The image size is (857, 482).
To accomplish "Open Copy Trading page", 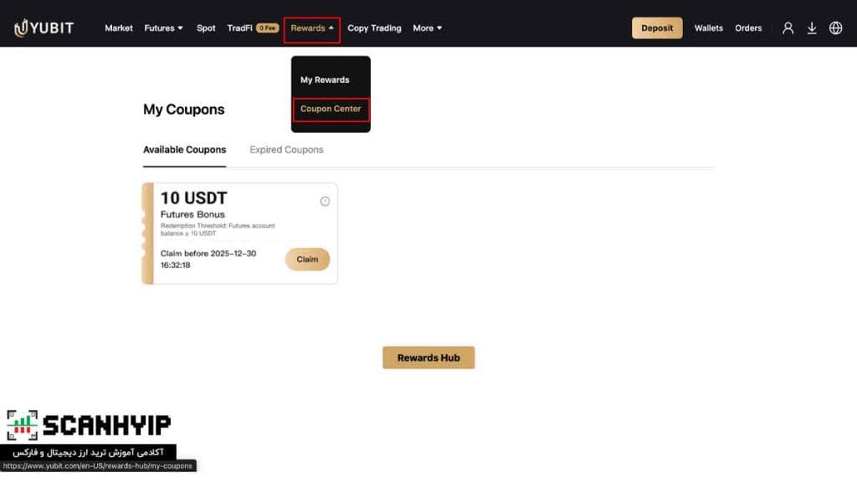I will [374, 28].
